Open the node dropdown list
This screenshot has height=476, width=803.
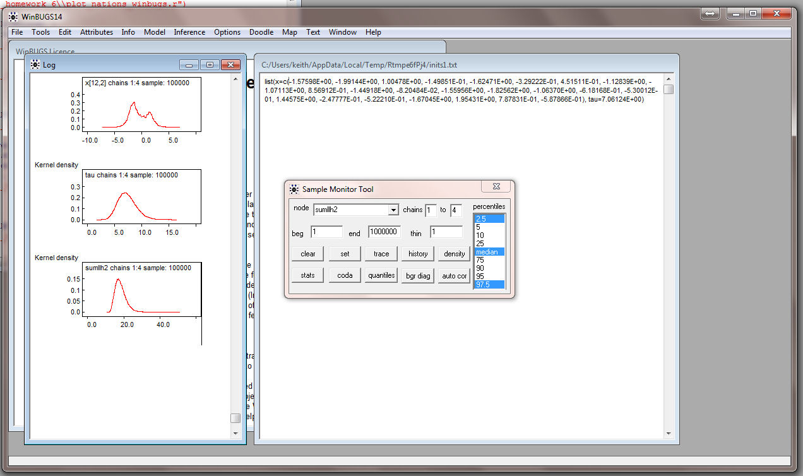click(393, 210)
